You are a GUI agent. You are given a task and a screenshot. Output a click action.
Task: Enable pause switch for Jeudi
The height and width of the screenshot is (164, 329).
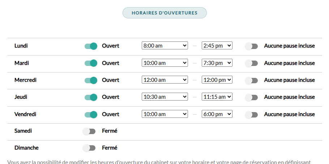coord(251,97)
